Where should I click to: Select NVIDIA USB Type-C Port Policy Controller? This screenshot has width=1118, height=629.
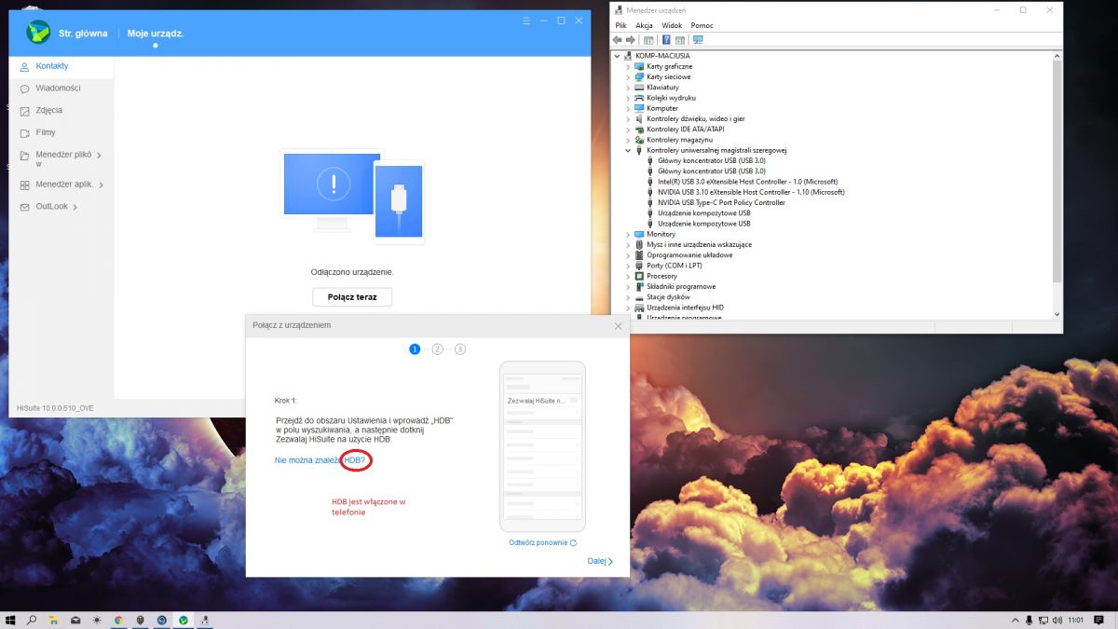coord(721,202)
